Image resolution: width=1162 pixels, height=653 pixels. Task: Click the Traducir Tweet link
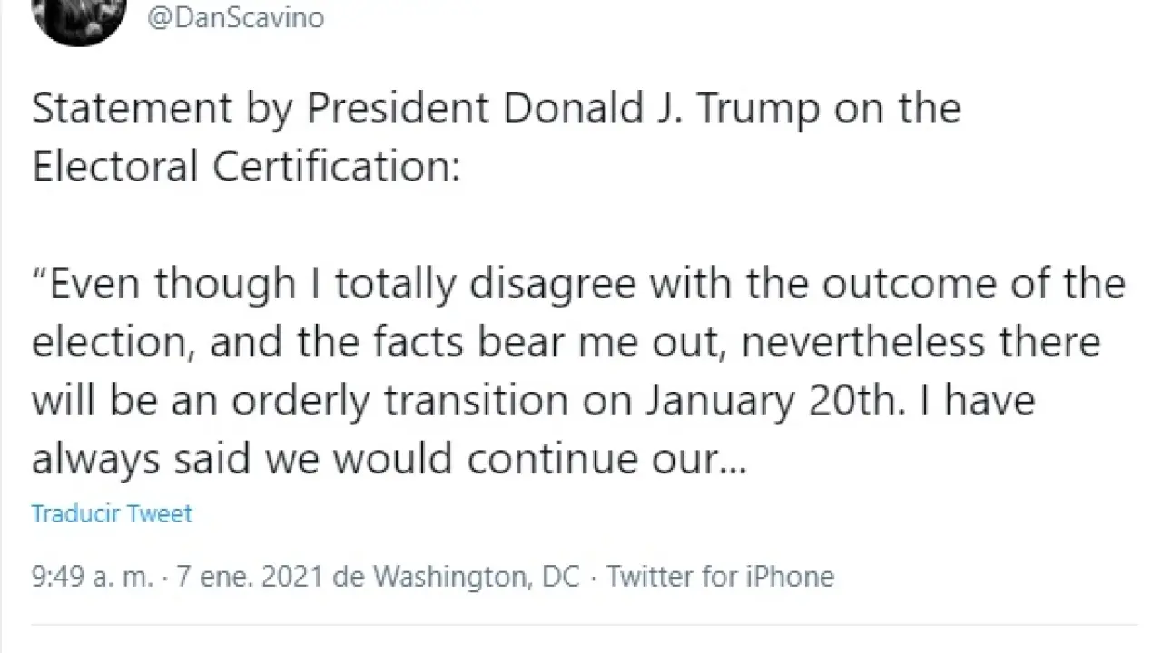point(112,513)
